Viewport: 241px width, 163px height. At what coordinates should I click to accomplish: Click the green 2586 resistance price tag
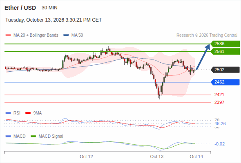pyautogui.click(x=225, y=44)
